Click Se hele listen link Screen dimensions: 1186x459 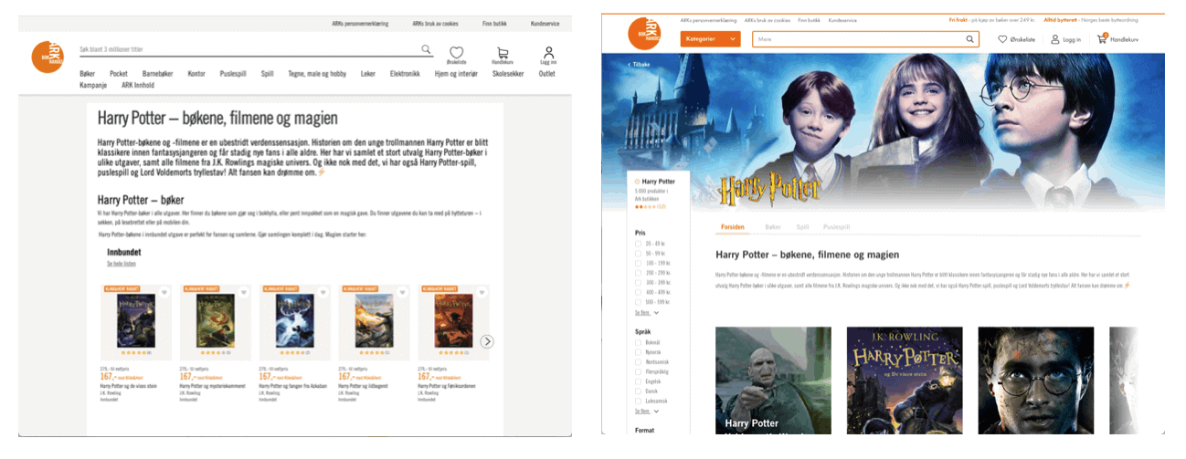[121, 264]
